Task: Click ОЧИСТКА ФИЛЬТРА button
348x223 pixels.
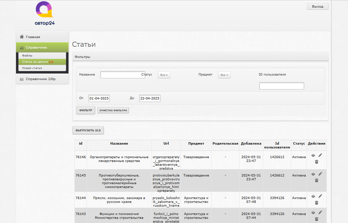Action: pos(113,110)
